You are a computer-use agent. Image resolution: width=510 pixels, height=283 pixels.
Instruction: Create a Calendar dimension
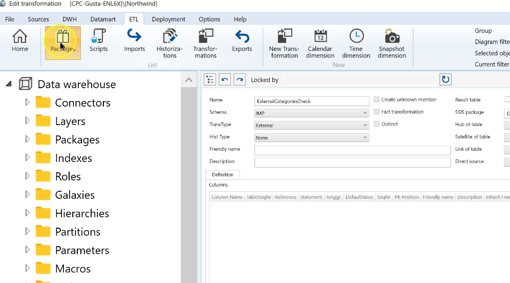pyautogui.click(x=321, y=43)
